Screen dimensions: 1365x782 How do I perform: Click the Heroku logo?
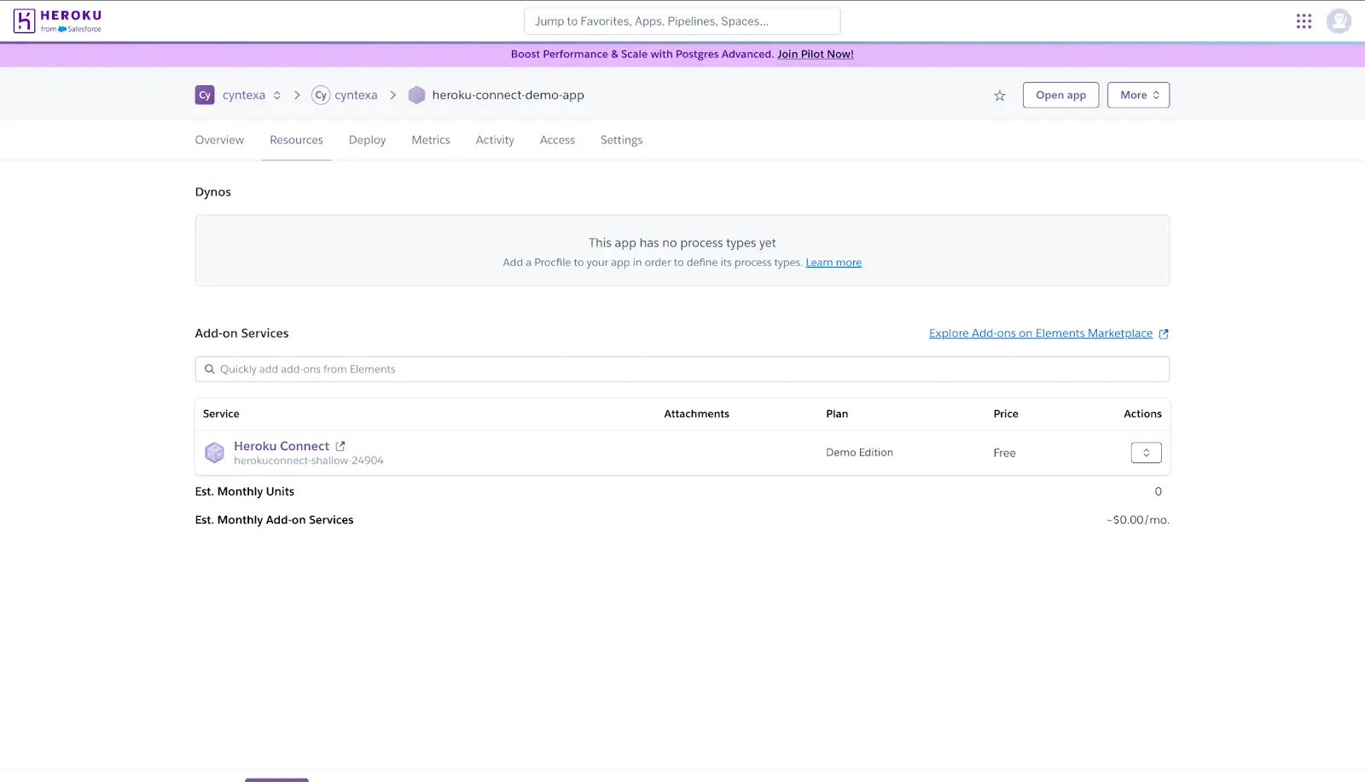tap(56, 20)
